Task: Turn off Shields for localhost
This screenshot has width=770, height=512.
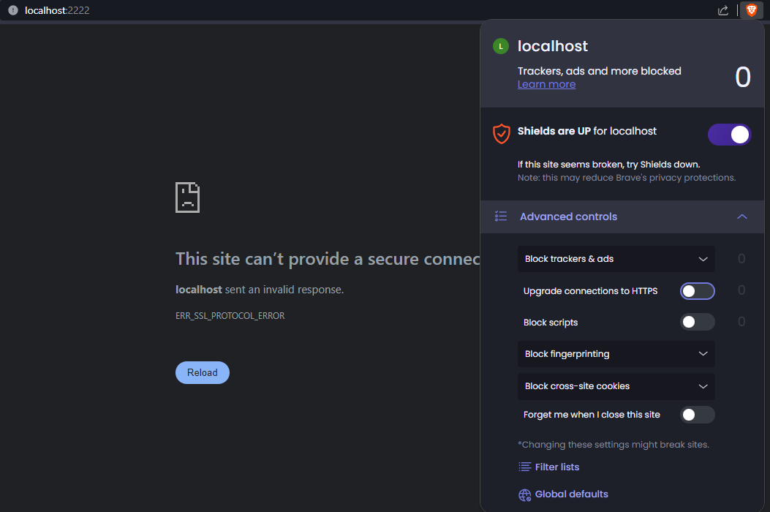Action: pyautogui.click(x=729, y=135)
